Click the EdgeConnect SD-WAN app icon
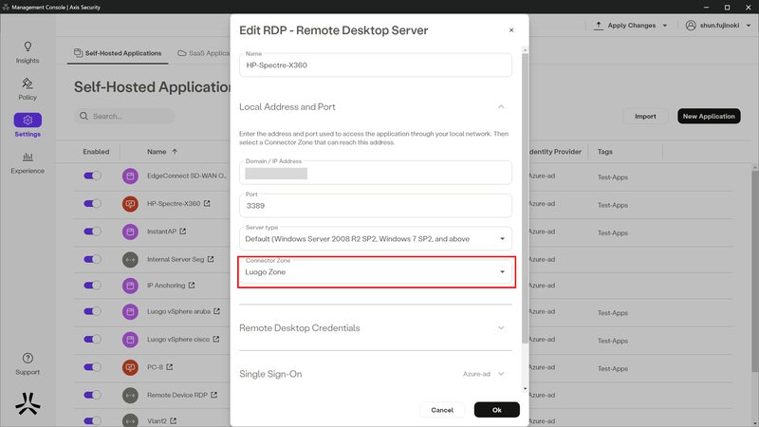 click(x=130, y=176)
